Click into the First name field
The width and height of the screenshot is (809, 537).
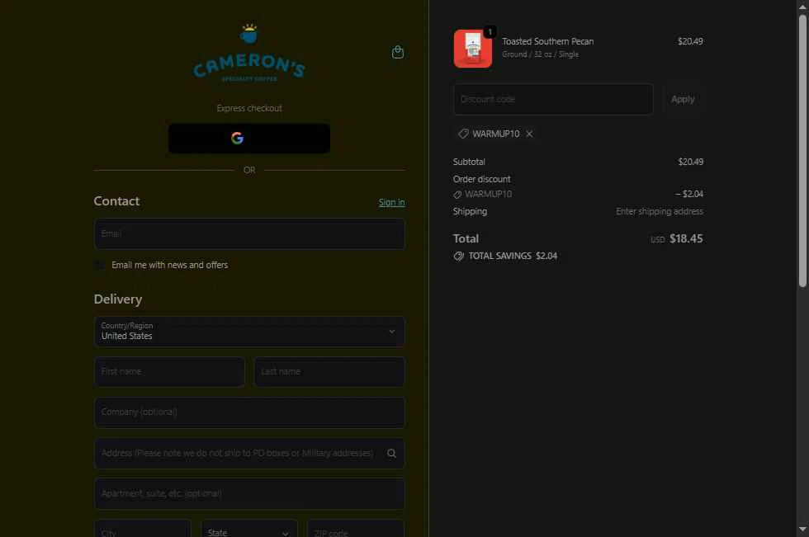[x=169, y=372]
